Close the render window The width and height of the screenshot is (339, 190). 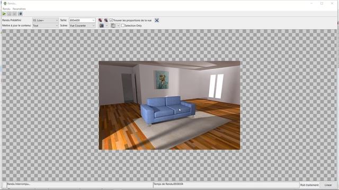coord(332,4)
